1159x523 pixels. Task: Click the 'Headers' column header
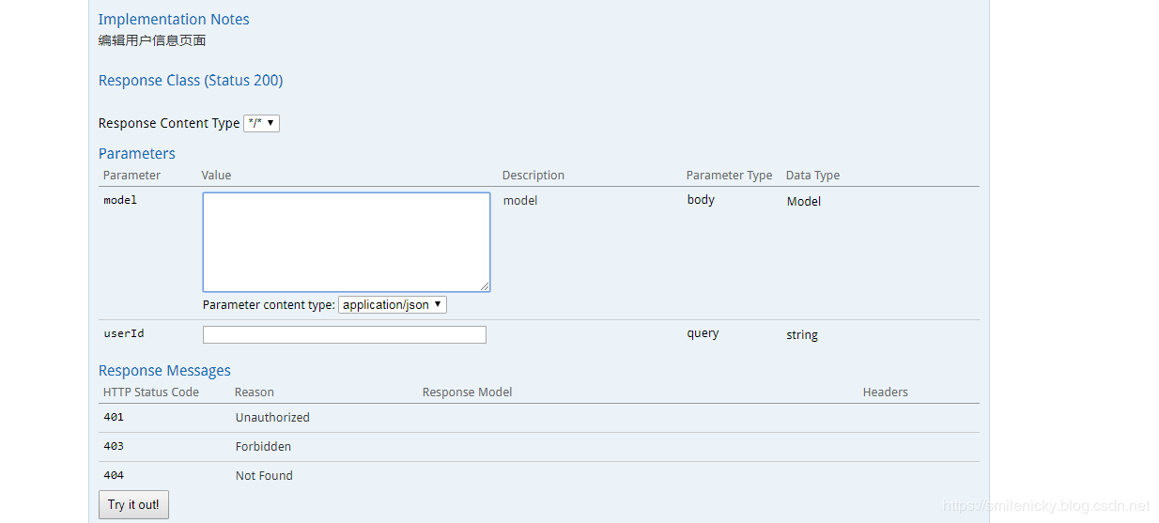click(x=886, y=392)
